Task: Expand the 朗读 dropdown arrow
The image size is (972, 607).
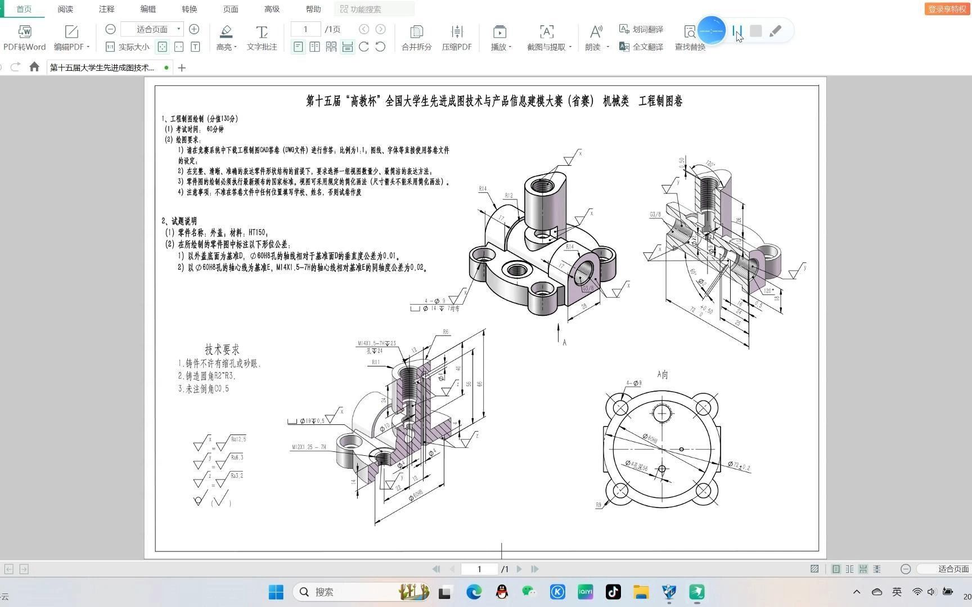Action: coord(608,47)
